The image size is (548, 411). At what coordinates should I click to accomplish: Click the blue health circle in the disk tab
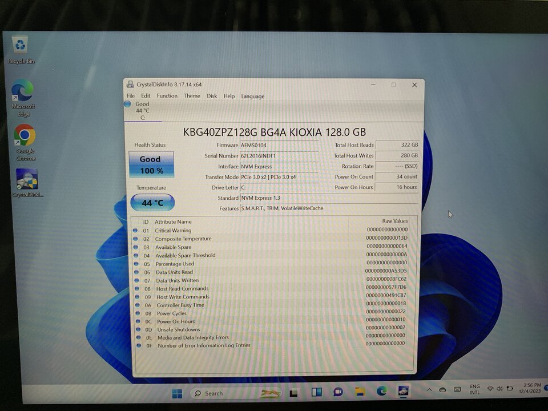coord(127,104)
